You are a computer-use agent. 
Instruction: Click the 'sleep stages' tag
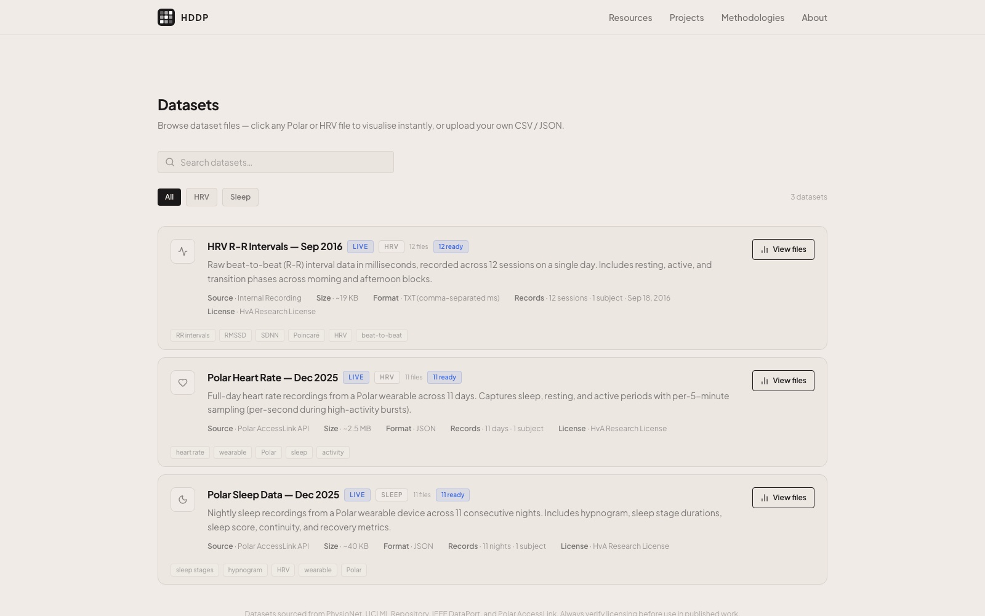[195, 570]
